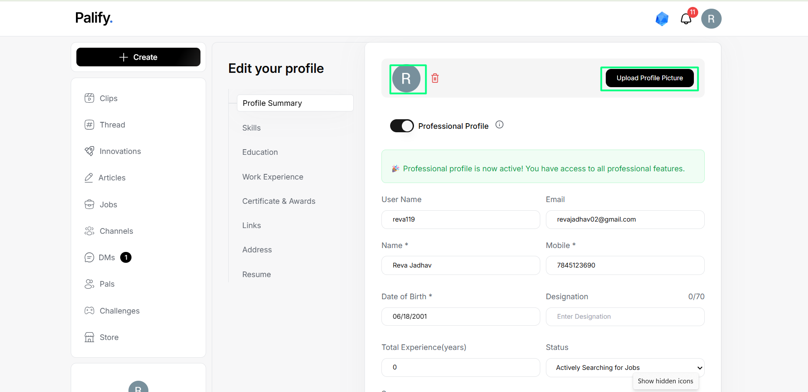Click the Challenges menu label

pyautogui.click(x=120, y=311)
